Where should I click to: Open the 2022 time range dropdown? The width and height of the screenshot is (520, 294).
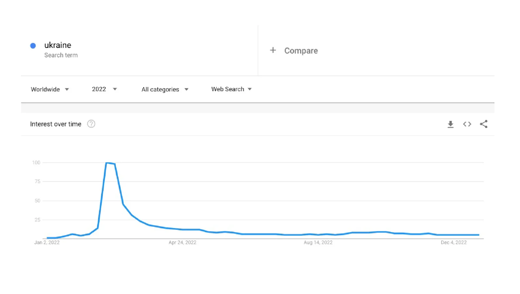tap(104, 89)
